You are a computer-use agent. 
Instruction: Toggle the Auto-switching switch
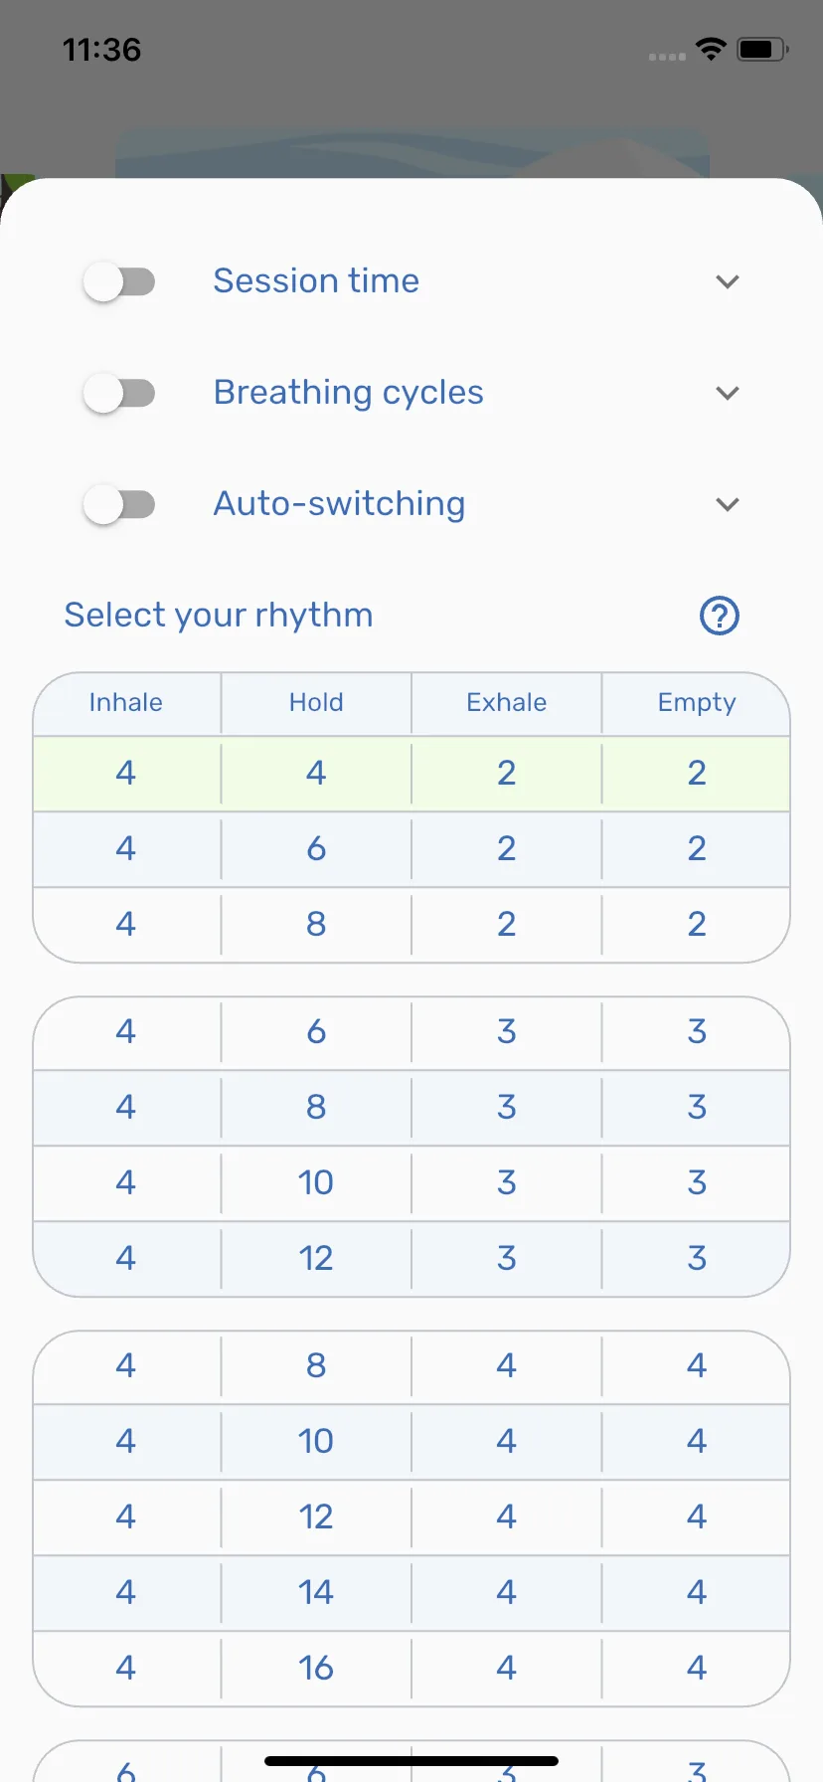119,504
